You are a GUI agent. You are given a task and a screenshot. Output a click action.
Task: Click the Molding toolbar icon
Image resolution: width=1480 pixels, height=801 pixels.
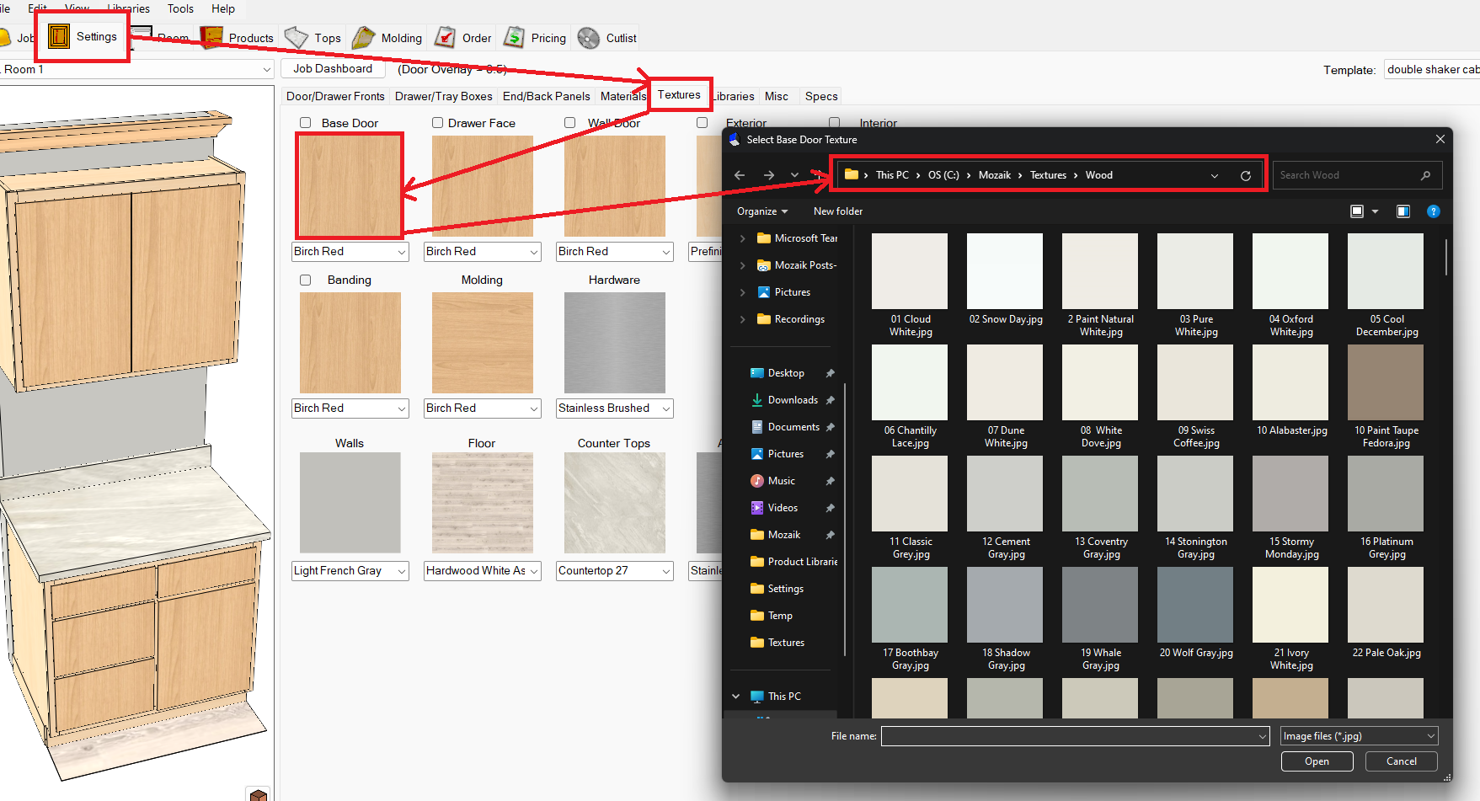(364, 38)
